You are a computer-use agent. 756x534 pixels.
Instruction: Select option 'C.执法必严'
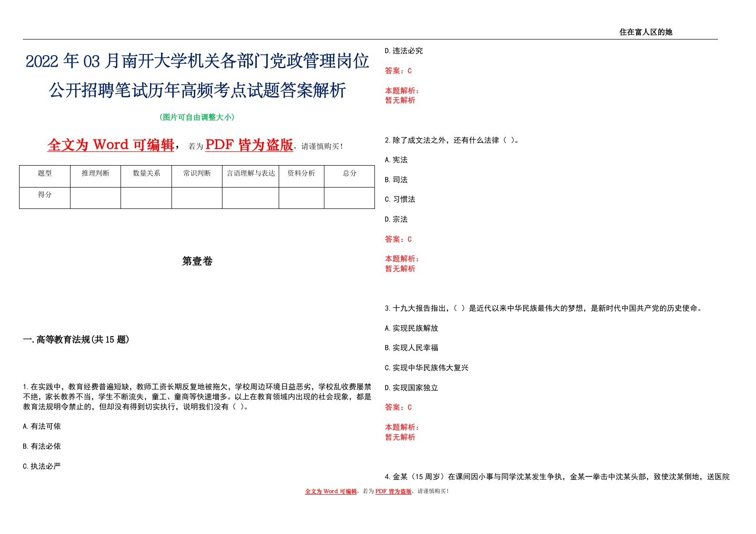(x=42, y=466)
